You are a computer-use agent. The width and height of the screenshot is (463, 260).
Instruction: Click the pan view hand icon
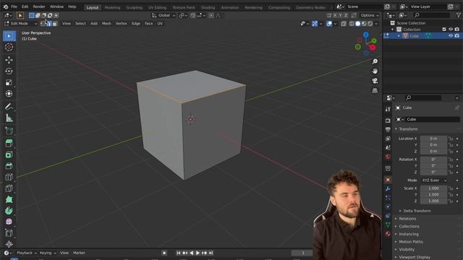tap(375, 71)
